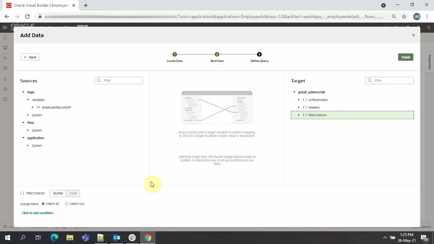Expand headers target node
This screenshot has height=244, width=434.
coord(299,107)
